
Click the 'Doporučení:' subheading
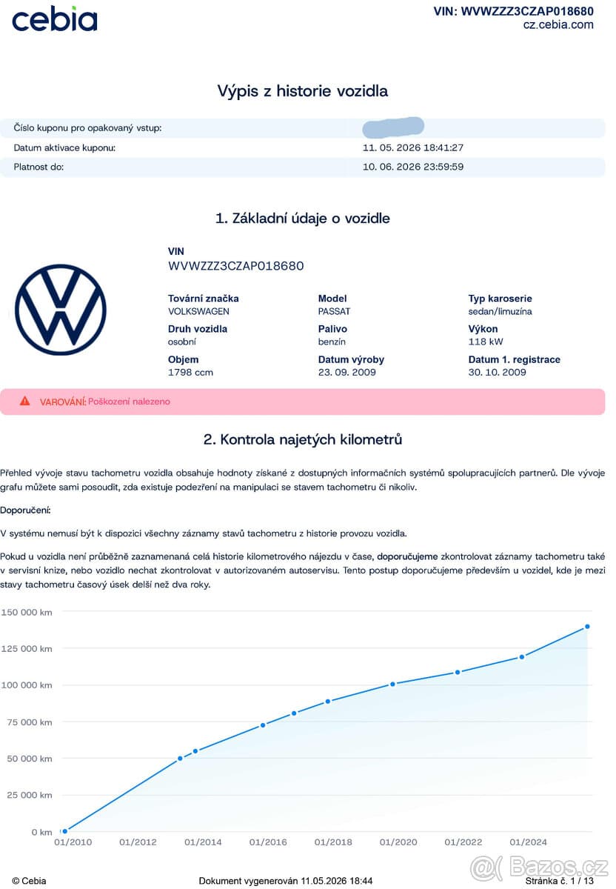[x=25, y=510]
